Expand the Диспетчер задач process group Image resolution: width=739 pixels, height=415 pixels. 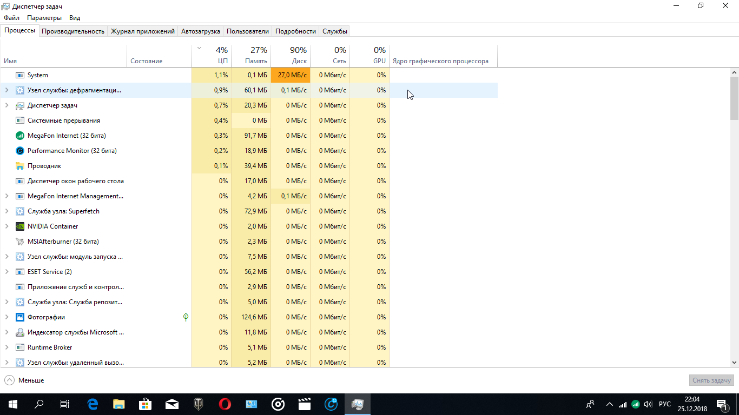click(6, 105)
